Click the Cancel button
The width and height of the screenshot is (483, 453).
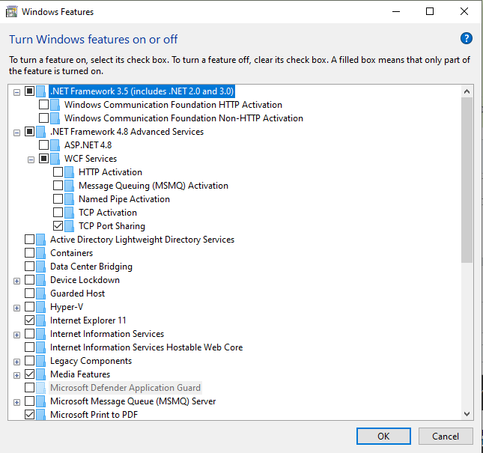click(x=446, y=436)
